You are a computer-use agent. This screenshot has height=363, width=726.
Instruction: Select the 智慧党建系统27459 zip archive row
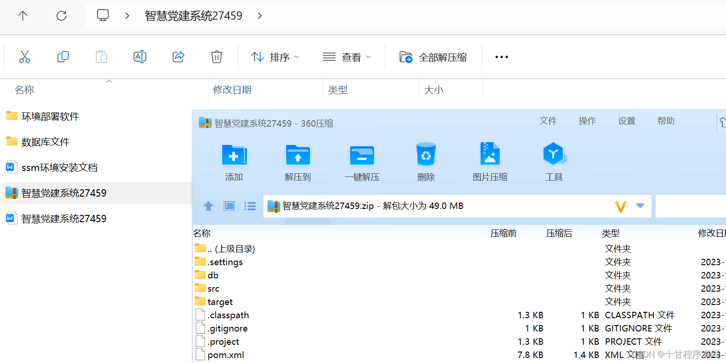pos(97,193)
